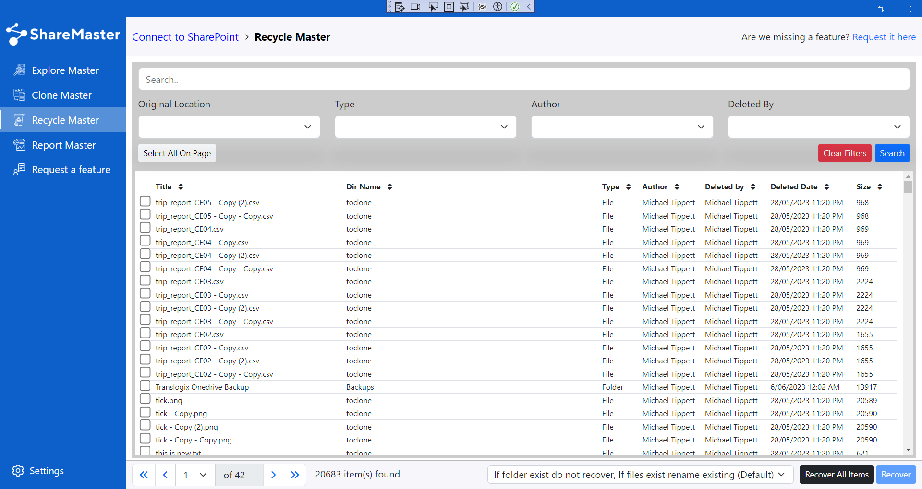The height and width of the screenshot is (489, 922).
Task: Click the red Clear Filters button
Action: [x=845, y=153]
